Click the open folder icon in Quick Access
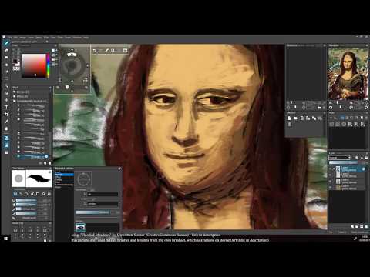 point(295,118)
